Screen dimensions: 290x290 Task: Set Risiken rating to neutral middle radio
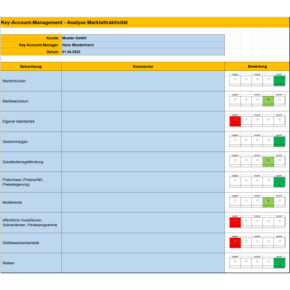[x=257, y=261]
